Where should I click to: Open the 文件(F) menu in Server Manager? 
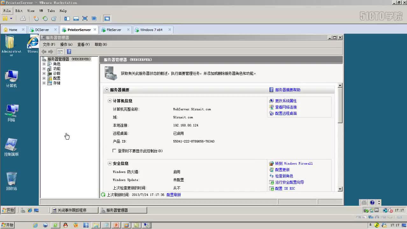(x=49, y=45)
